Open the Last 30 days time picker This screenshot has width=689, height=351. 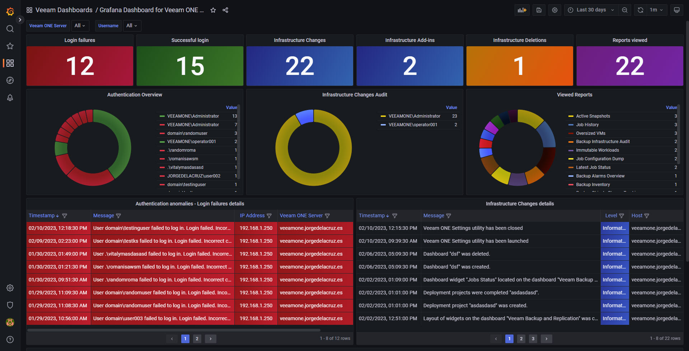[x=590, y=10]
